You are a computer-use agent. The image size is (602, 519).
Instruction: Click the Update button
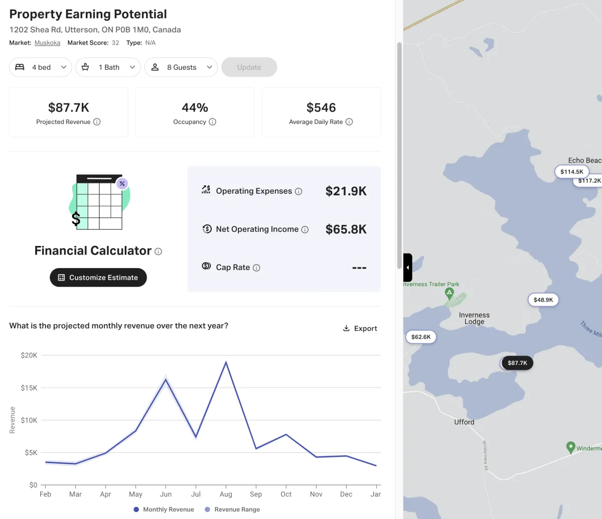[249, 67]
